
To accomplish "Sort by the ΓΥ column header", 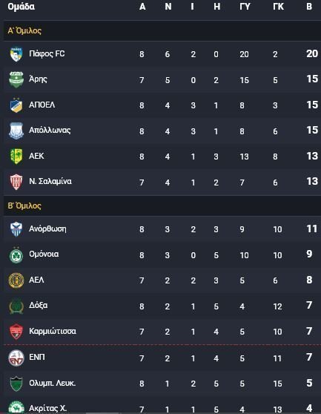I will click(245, 7).
